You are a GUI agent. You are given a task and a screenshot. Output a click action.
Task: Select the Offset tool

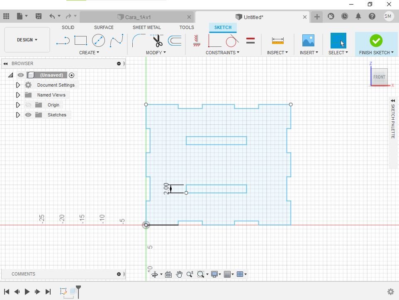(175, 41)
